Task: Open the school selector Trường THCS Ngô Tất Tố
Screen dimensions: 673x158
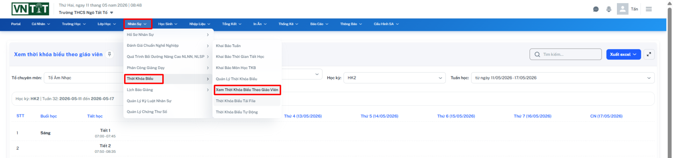Action: (x=86, y=13)
